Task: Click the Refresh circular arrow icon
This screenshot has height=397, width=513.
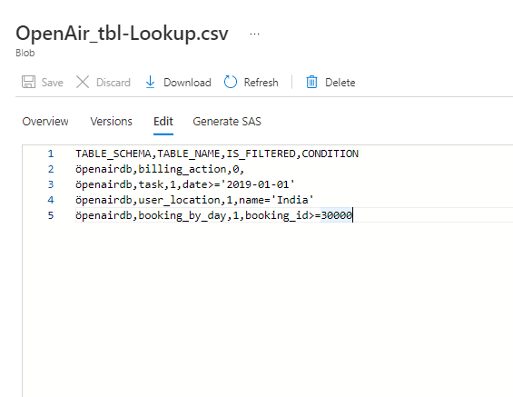Action: [231, 82]
